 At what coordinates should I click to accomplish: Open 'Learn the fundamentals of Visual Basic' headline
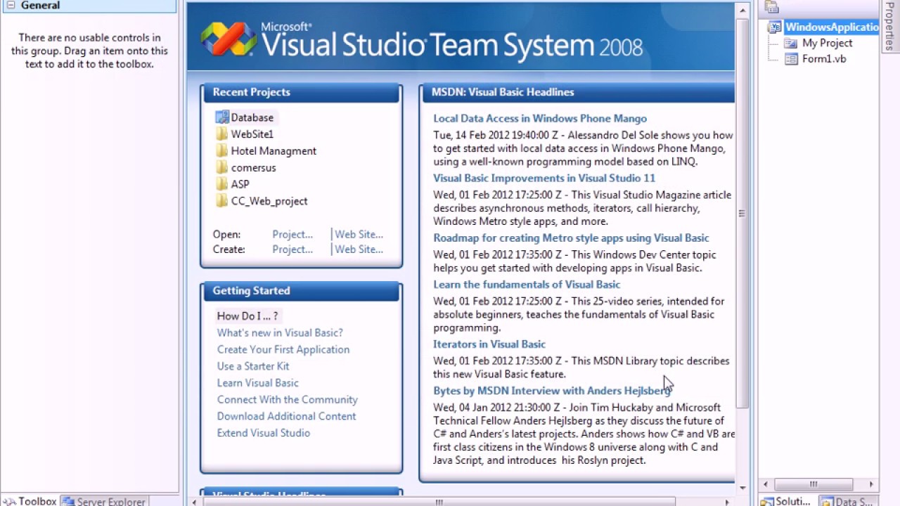(527, 285)
